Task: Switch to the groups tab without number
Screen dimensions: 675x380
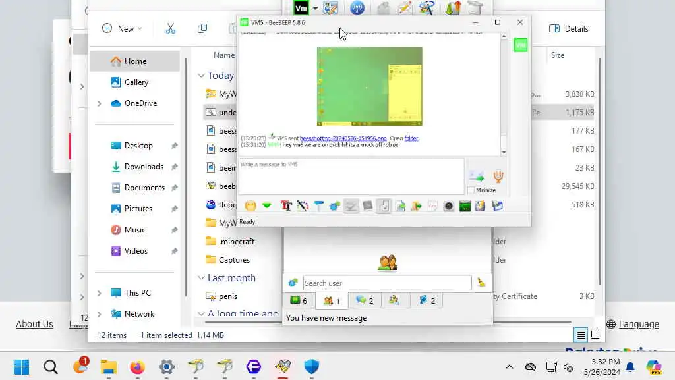Action: click(394, 300)
